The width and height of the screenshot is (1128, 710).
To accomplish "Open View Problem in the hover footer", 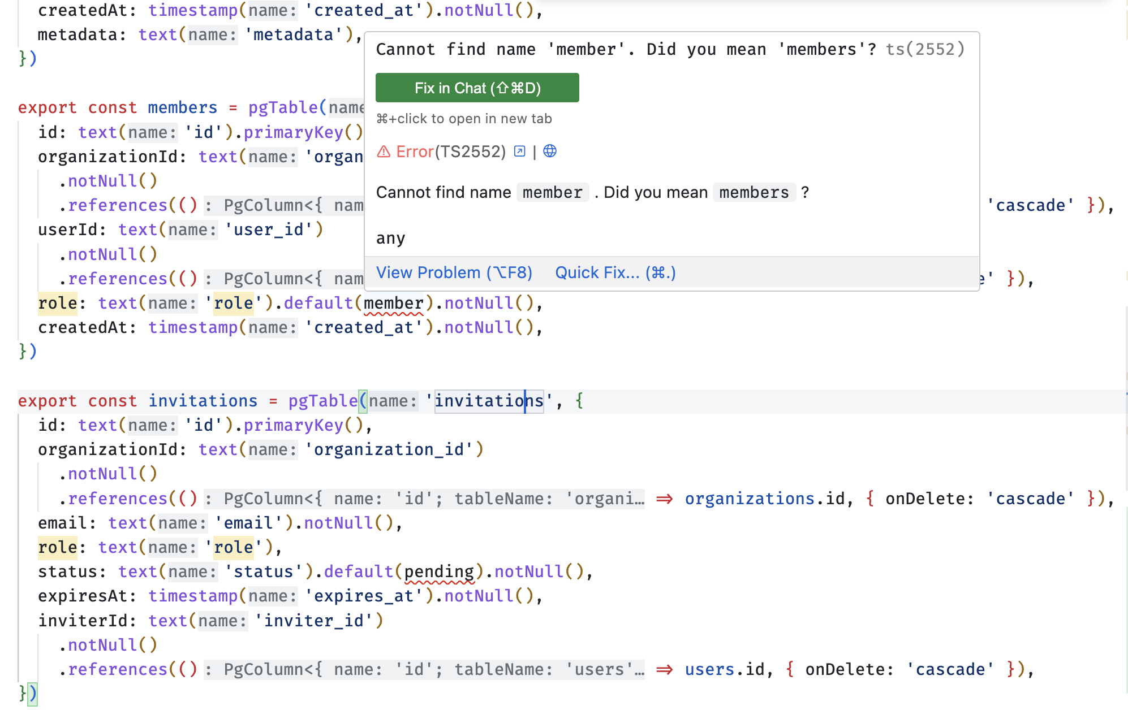I will [x=454, y=273].
